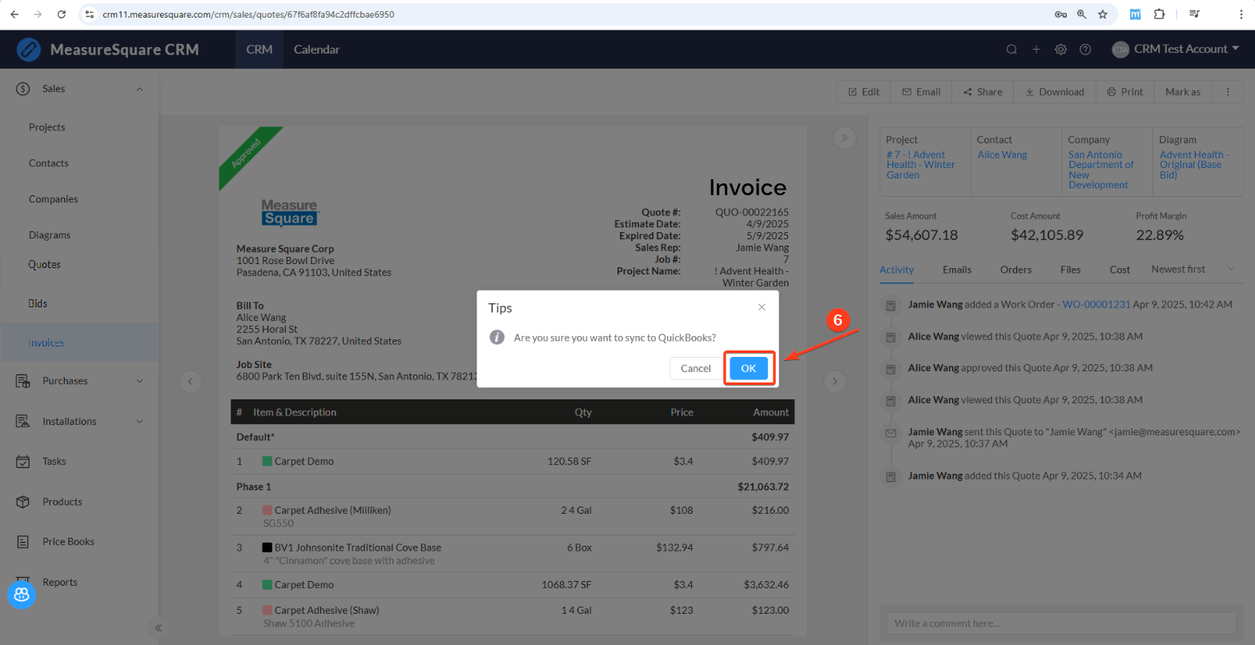Open the San Antonio Department company link
1255x645 pixels.
pyautogui.click(x=1100, y=170)
